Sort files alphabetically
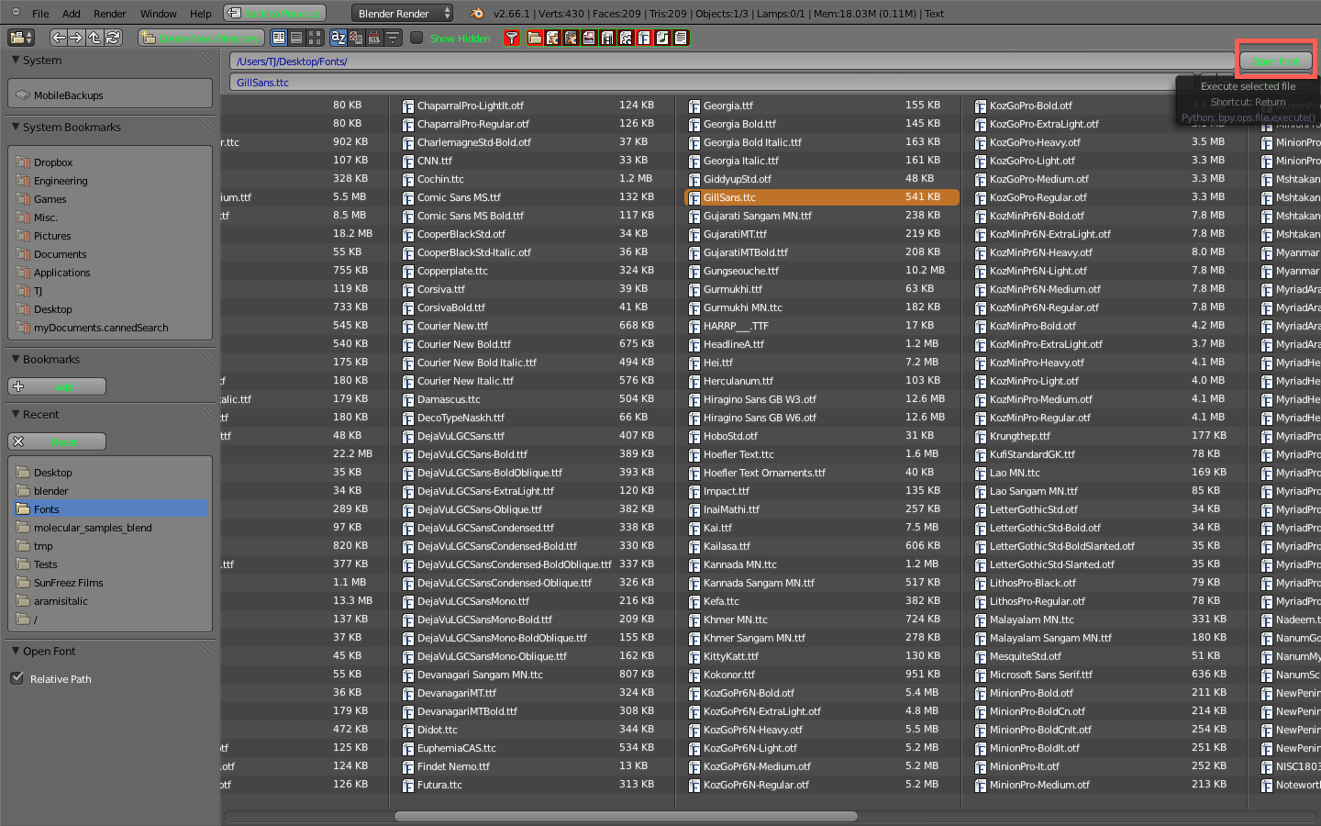Viewport: 1321px width, 826px height. click(338, 38)
